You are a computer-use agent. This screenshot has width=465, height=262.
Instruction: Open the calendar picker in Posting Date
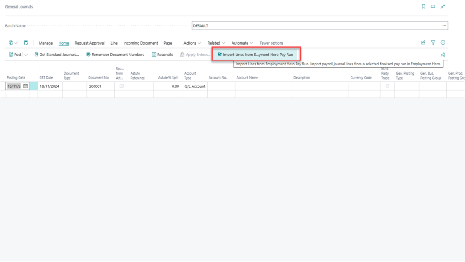pos(26,86)
